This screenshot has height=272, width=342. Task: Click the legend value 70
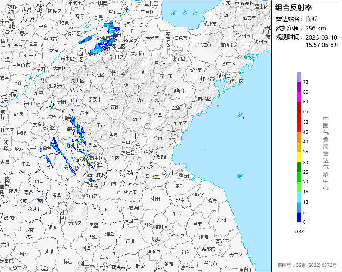point(305,82)
